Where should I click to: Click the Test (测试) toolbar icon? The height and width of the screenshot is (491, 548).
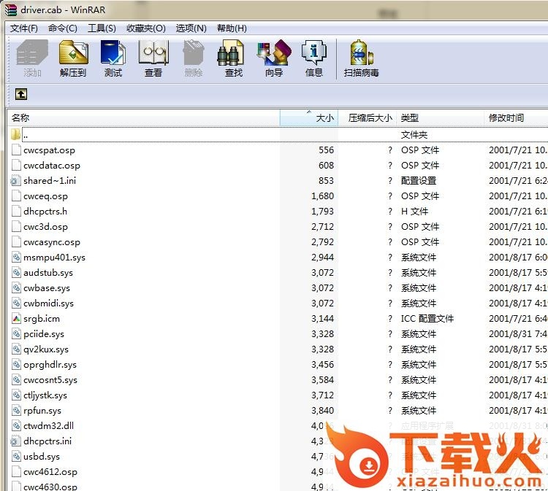click(113, 53)
